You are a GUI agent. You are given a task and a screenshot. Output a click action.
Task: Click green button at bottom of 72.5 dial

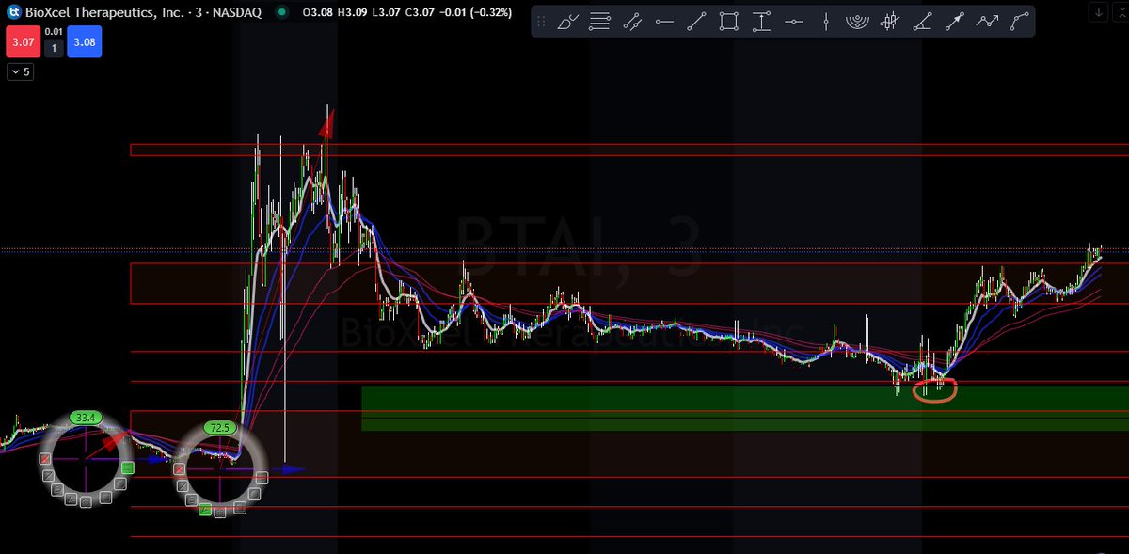[x=205, y=510]
